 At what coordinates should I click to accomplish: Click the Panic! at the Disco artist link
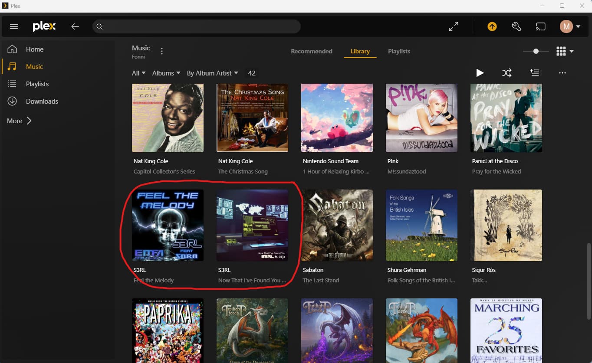point(495,161)
